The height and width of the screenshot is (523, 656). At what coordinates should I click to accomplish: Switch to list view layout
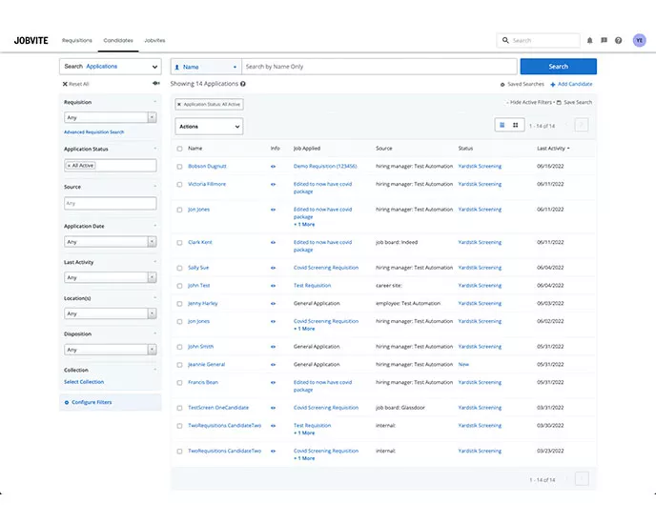[x=502, y=125]
